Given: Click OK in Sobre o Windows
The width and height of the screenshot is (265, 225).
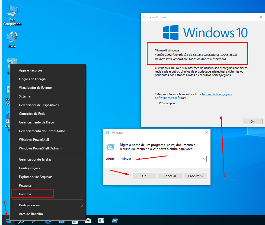Looking at the screenshot, I should pyautogui.click(x=253, y=122).
